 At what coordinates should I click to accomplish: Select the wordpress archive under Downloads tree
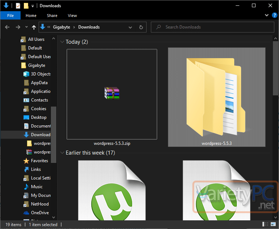pyautogui.click(x=42, y=152)
